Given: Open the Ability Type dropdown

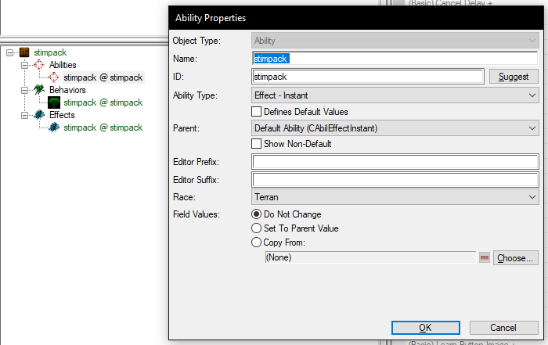Looking at the screenshot, I should 395,95.
